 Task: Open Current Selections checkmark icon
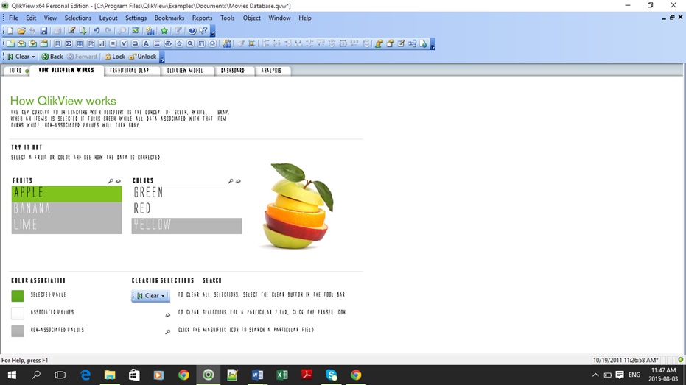(136, 31)
